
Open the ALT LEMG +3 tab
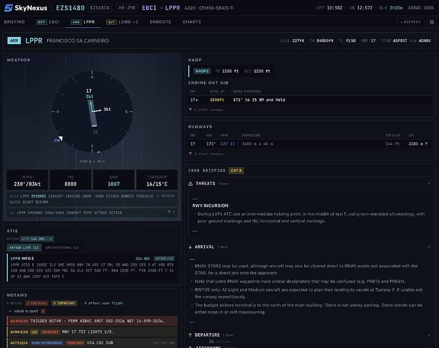pos(122,22)
